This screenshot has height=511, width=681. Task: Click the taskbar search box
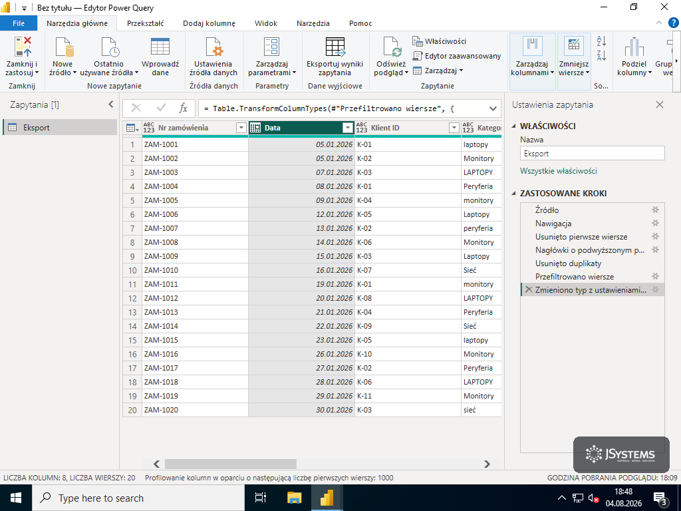click(x=138, y=498)
